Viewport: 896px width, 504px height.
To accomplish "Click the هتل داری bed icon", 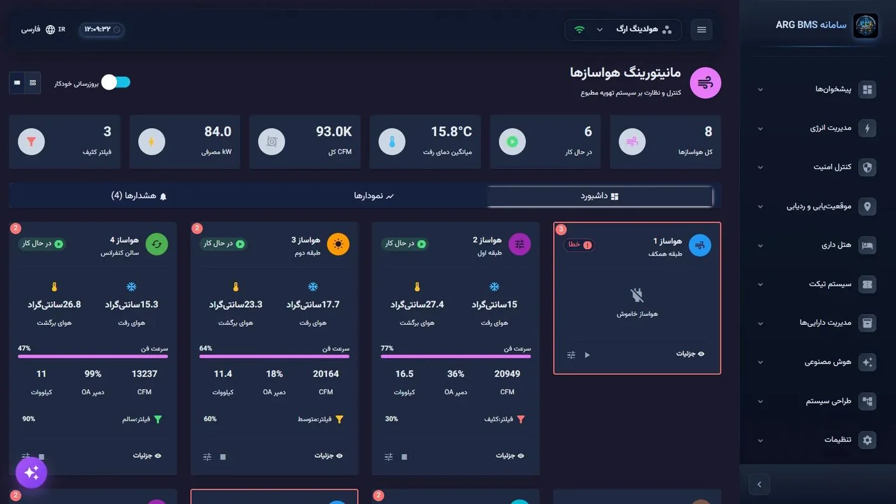I will click(x=867, y=246).
